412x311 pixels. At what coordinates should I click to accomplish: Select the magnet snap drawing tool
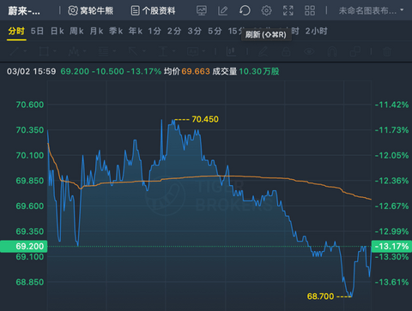[x=331, y=51]
